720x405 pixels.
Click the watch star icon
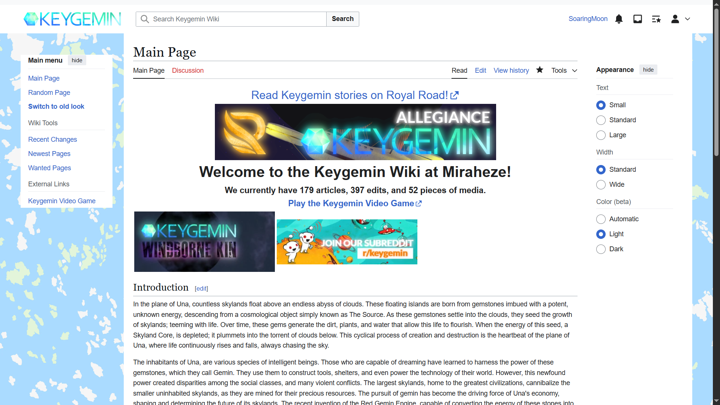(540, 70)
